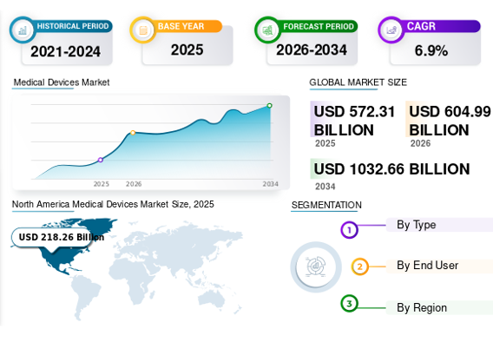Click the FORECAST PERIOD green header badge
Viewport: 493px width, 342px height.
(x=319, y=26)
